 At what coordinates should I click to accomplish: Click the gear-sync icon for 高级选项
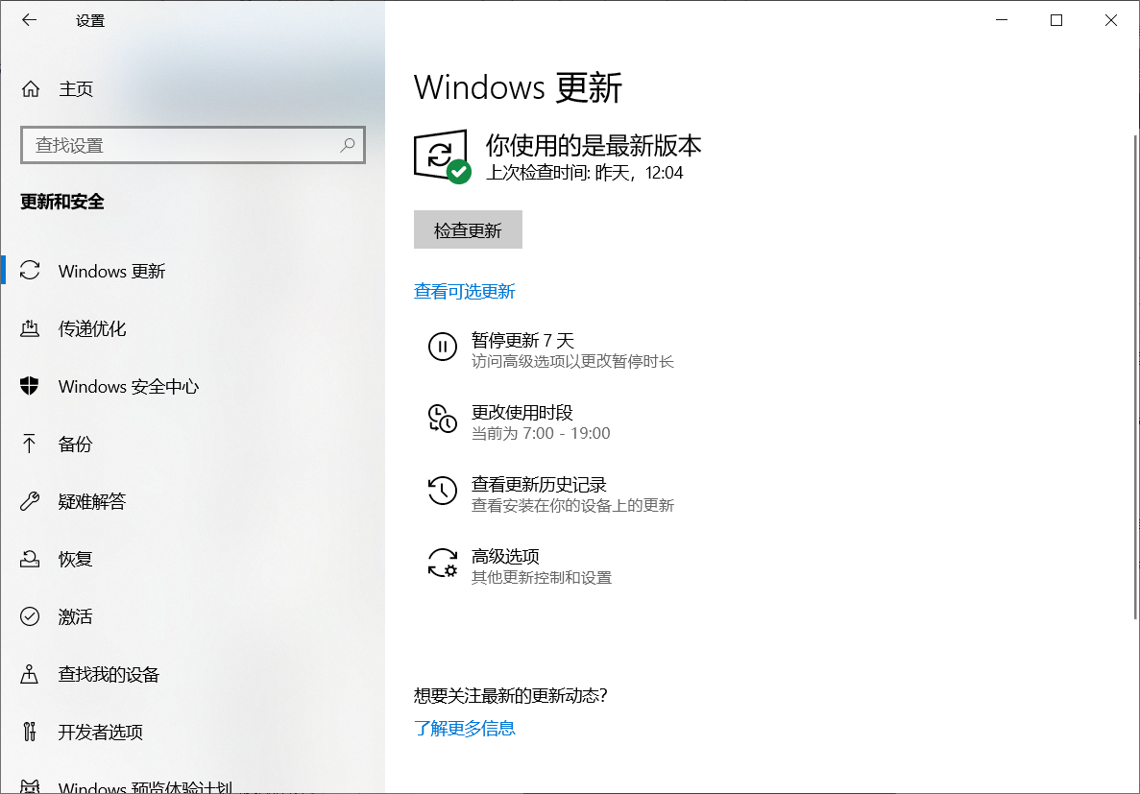(x=442, y=563)
